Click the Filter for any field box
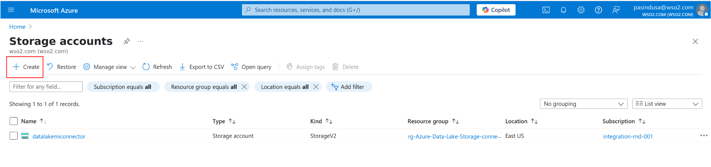 46,87
